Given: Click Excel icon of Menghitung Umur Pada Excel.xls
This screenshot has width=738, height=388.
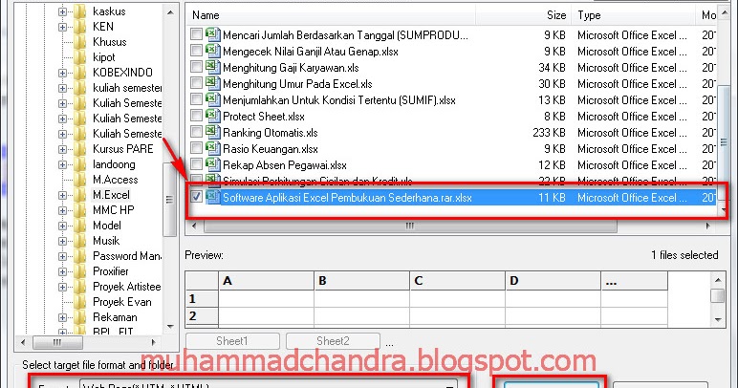Looking at the screenshot, I should click(x=213, y=83).
